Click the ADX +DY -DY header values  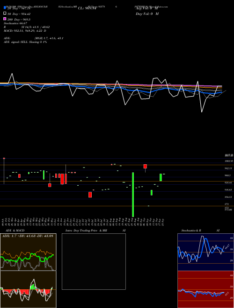28,236
